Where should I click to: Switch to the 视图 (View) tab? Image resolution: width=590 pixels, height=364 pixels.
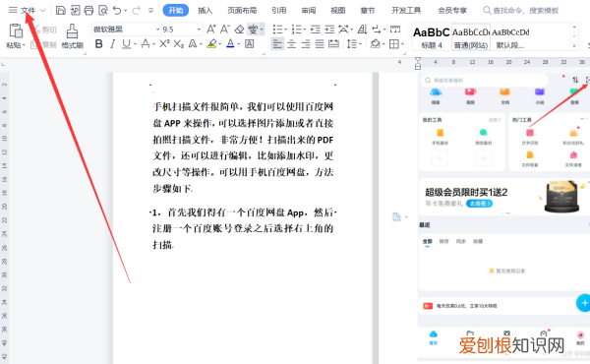(338, 11)
